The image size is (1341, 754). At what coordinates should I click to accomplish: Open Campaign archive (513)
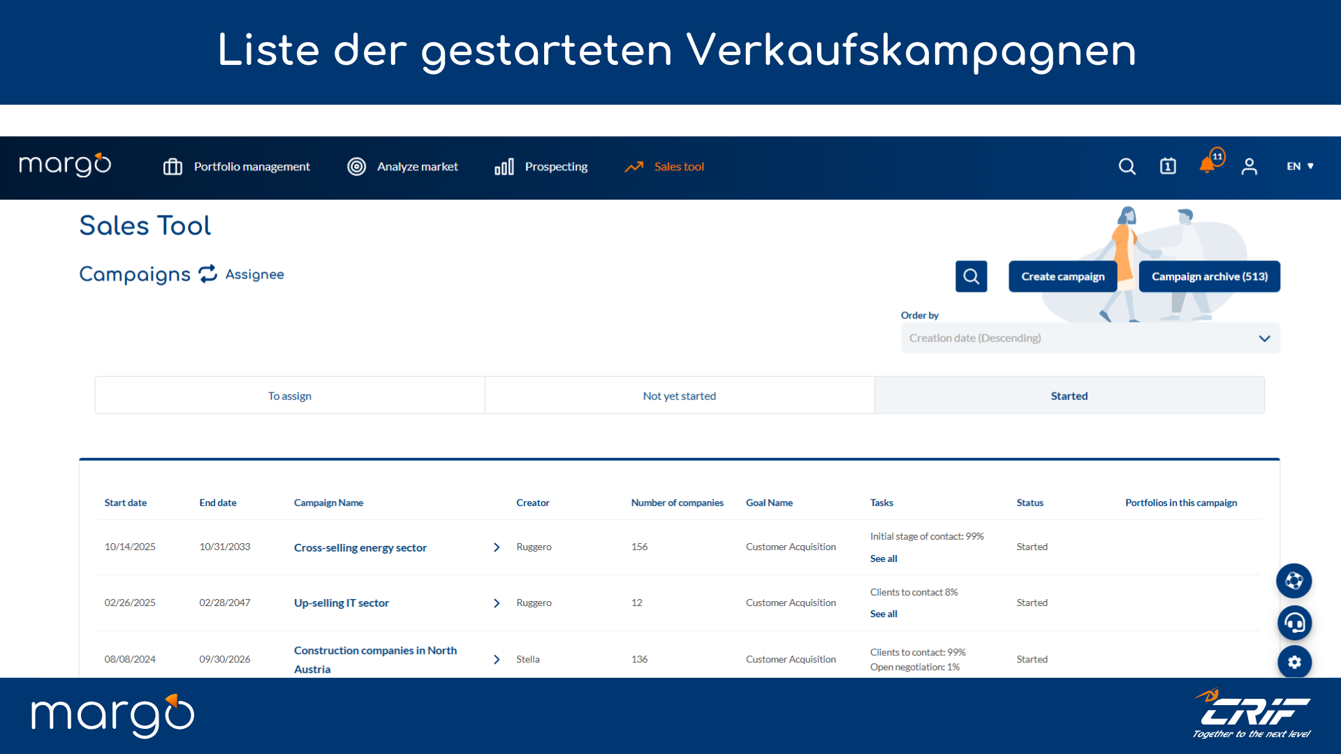click(1209, 276)
